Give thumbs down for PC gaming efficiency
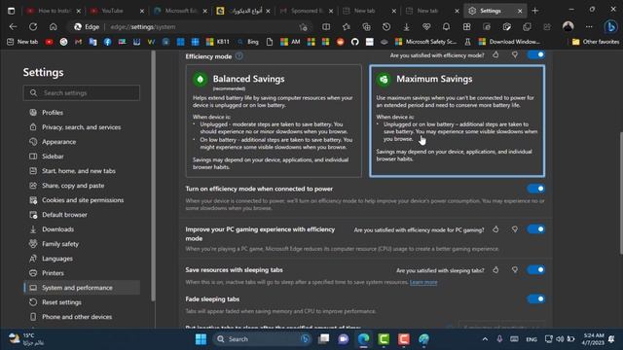This screenshot has width=623, height=350. (515, 229)
